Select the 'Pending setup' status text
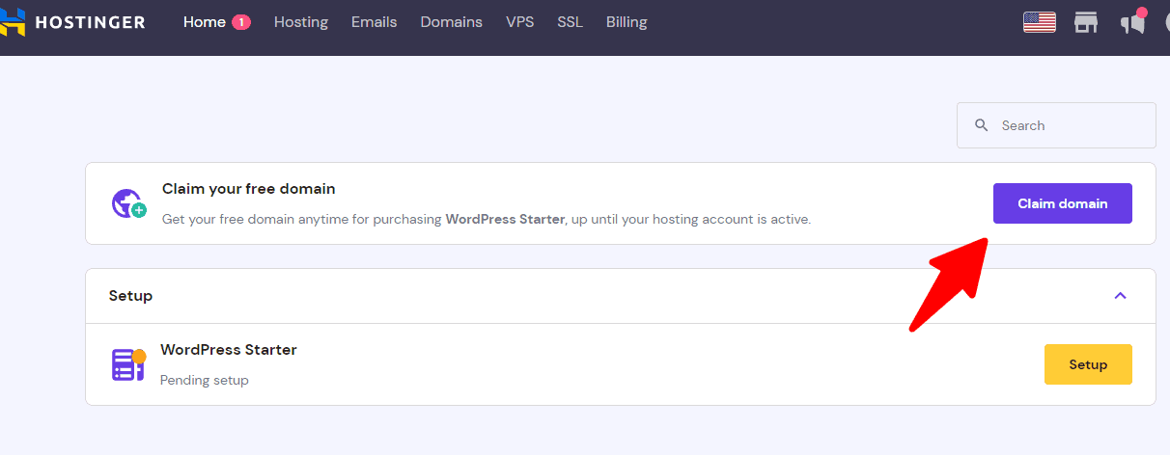Image resolution: width=1170 pixels, height=455 pixels. click(205, 380)
